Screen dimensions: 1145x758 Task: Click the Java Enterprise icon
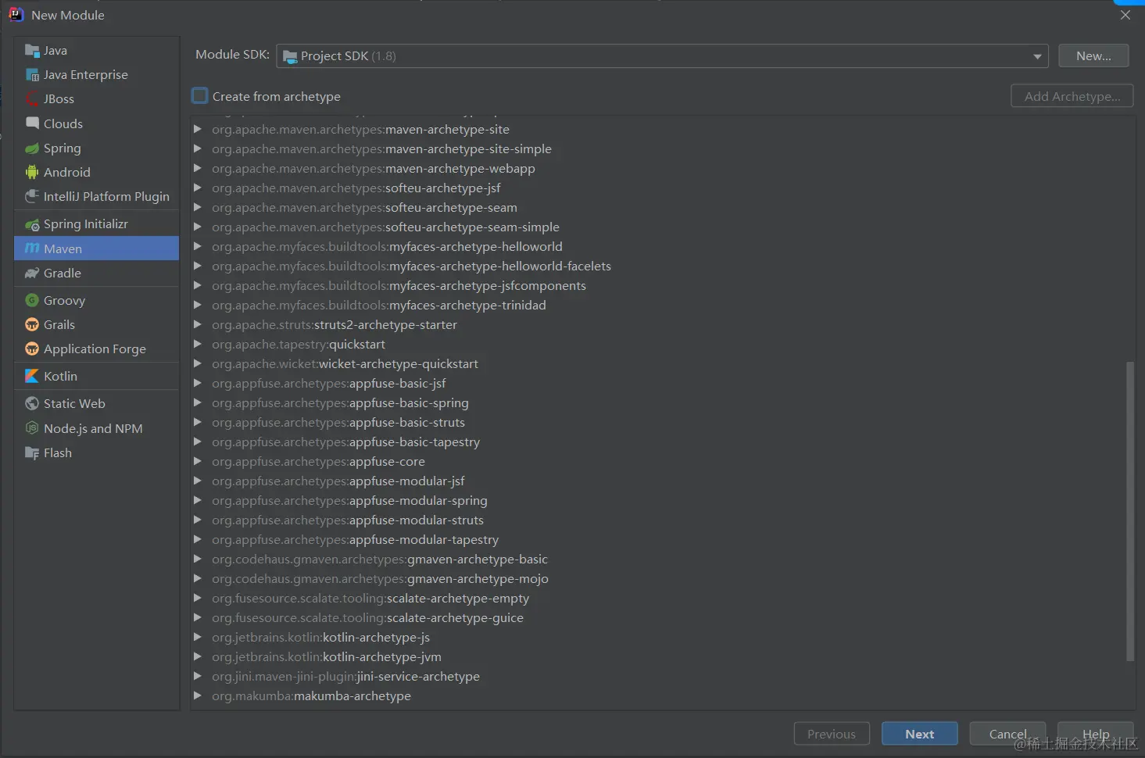point(32,75)
